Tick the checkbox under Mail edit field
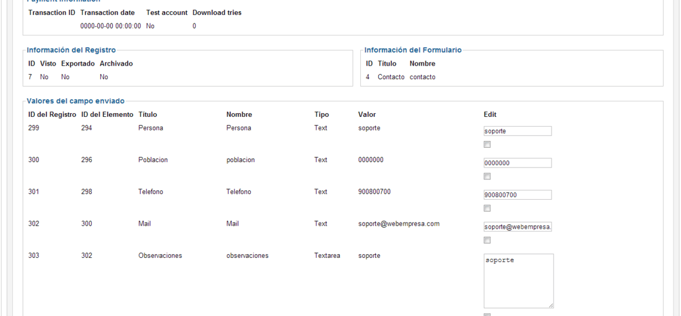 487,240
